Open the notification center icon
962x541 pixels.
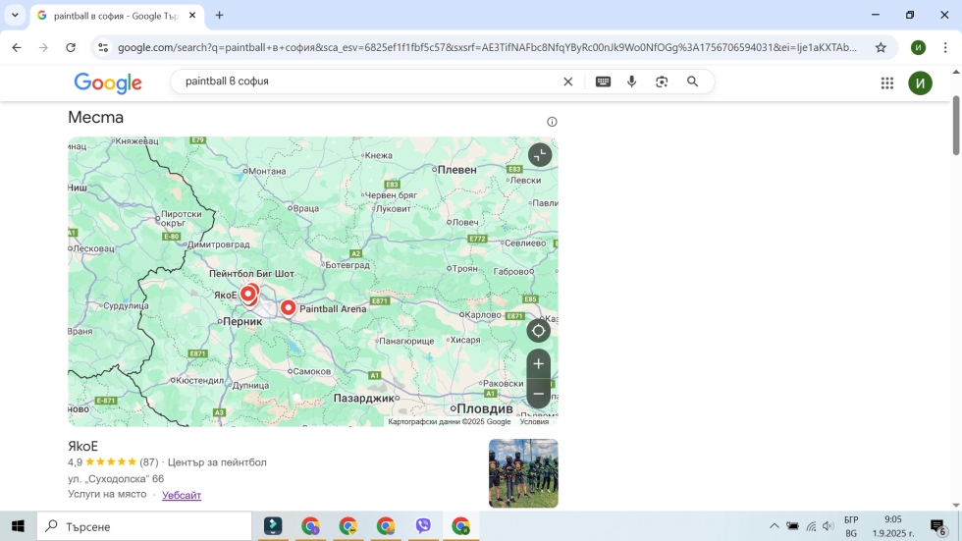click(x=937, y=526)
